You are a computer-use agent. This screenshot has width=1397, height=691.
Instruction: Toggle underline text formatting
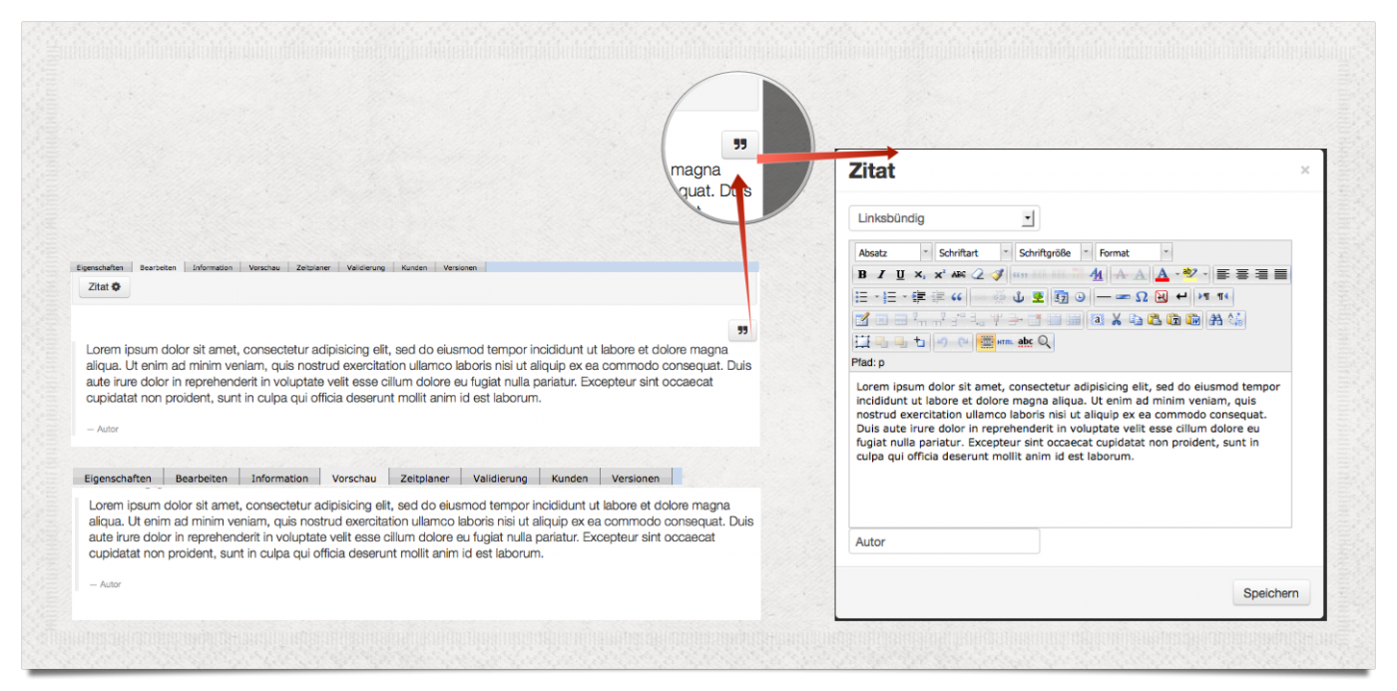(x=900, y=274)
